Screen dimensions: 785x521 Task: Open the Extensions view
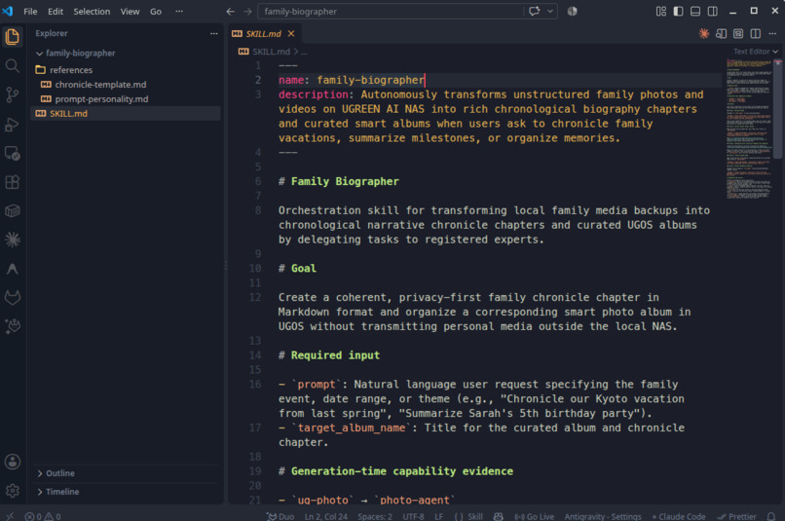click(13, 182)
